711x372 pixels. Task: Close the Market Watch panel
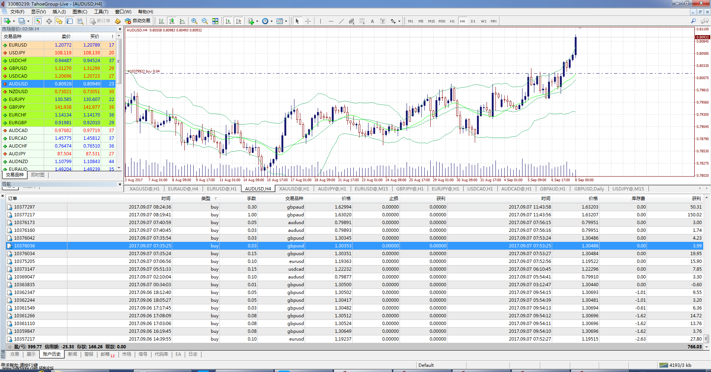(x=120, y=29)
